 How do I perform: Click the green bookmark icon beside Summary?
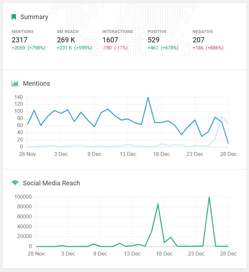14,17
